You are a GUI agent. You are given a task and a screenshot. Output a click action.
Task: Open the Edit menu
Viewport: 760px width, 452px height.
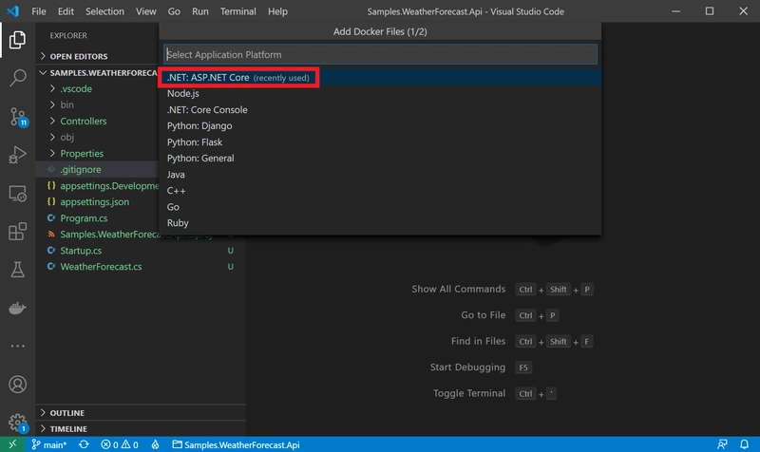click(66, 11)
